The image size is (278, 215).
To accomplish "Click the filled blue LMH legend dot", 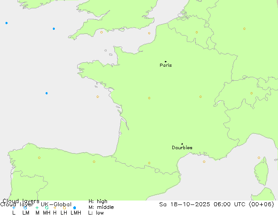I will 75,208.
